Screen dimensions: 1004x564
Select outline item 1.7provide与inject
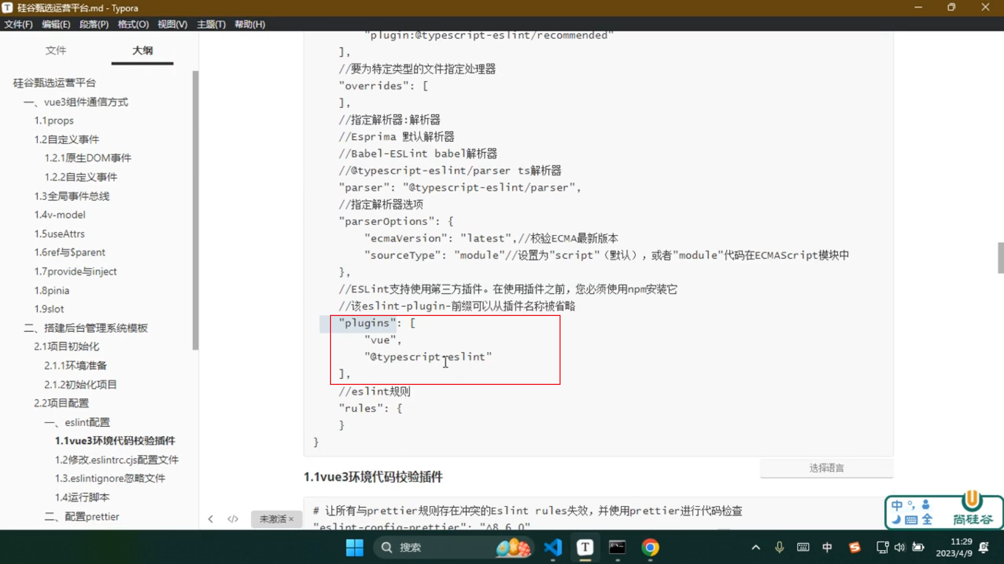75,271
